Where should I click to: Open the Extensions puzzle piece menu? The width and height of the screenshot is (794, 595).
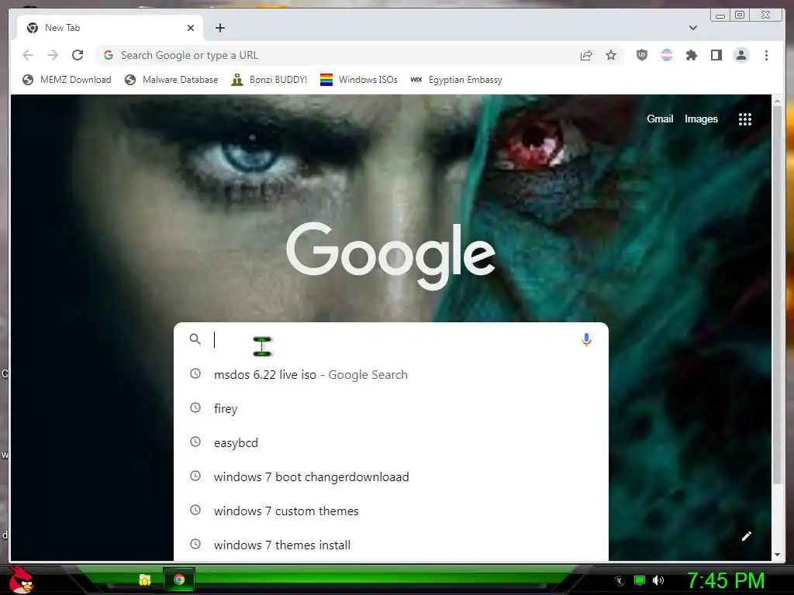691,55
